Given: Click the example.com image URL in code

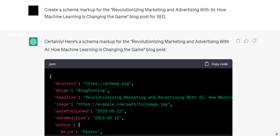Looking at the screenshot, I should [x=124, y=104].
